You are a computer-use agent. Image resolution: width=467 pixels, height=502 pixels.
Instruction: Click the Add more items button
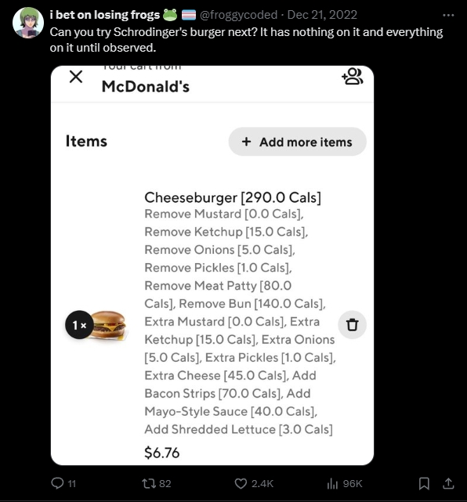coord(297,142)
